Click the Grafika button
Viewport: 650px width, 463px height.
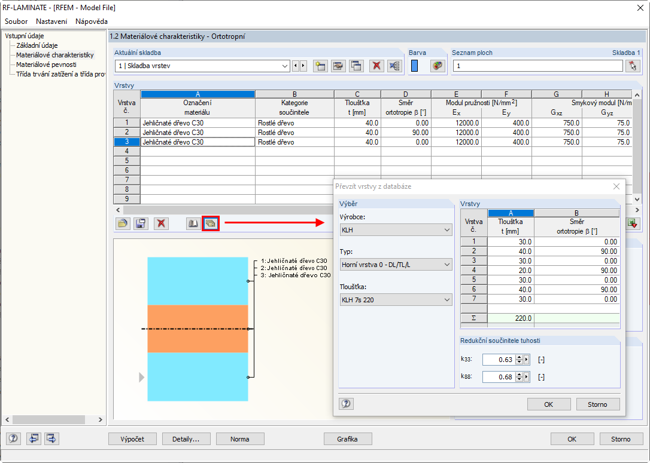tap(347, 439)
